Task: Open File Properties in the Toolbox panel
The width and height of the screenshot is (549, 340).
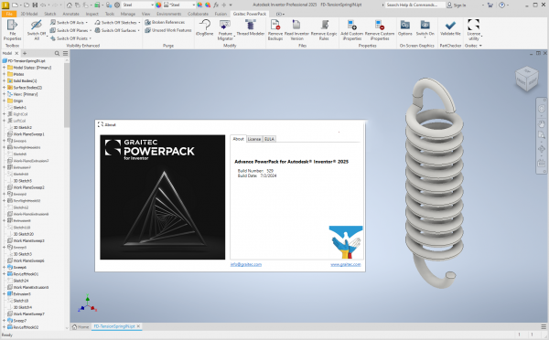Action: [x=12, y=30]
